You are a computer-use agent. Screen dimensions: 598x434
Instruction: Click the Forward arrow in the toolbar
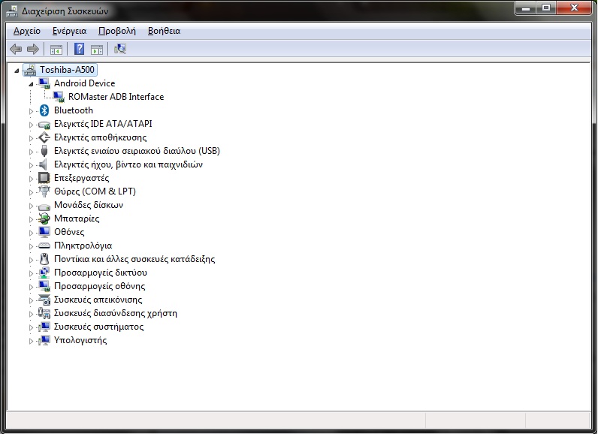32,50
